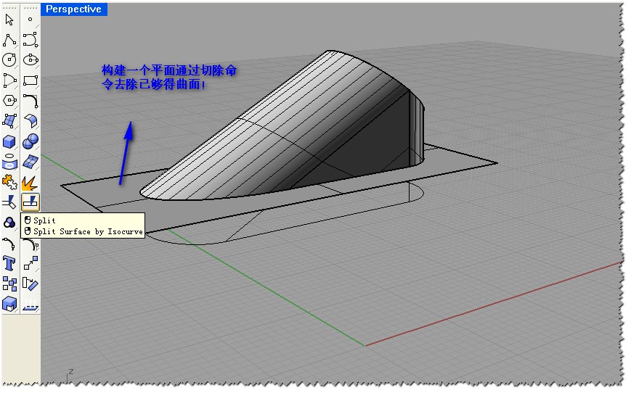Choose the Arc tool
Image resolution: width=631 pixels, height=393 pixels.
click(9, 80)
